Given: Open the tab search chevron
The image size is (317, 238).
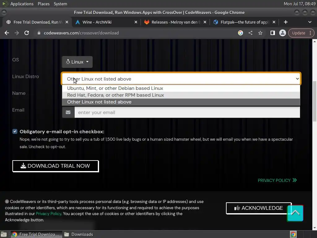Looking at the screenshot, I should click(310, 22).
